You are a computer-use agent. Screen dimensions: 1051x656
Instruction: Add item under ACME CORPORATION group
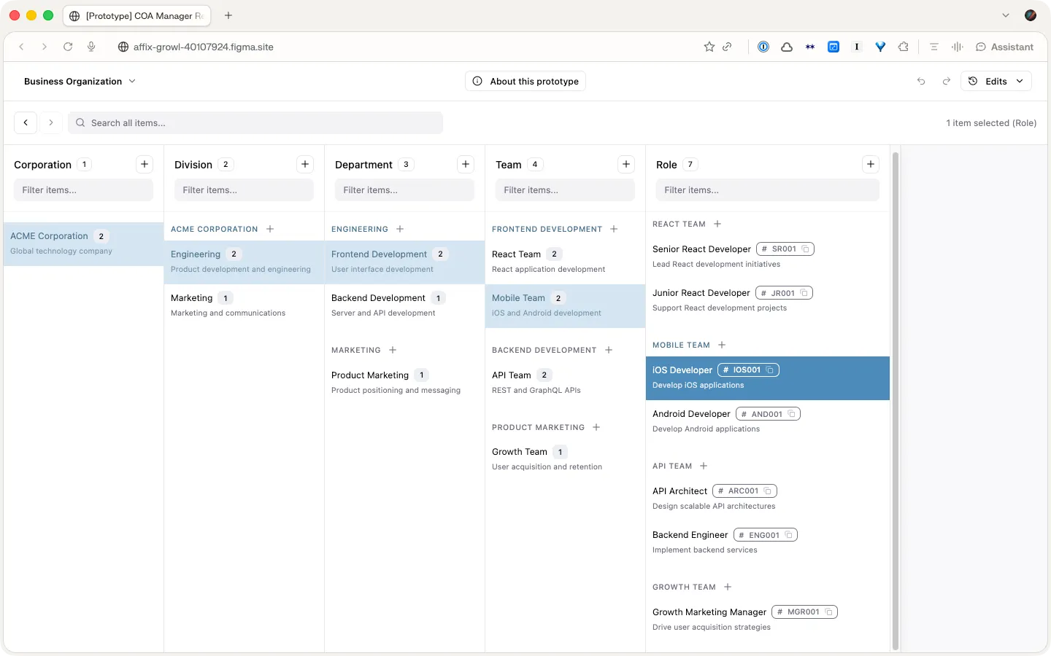[270, 229]
